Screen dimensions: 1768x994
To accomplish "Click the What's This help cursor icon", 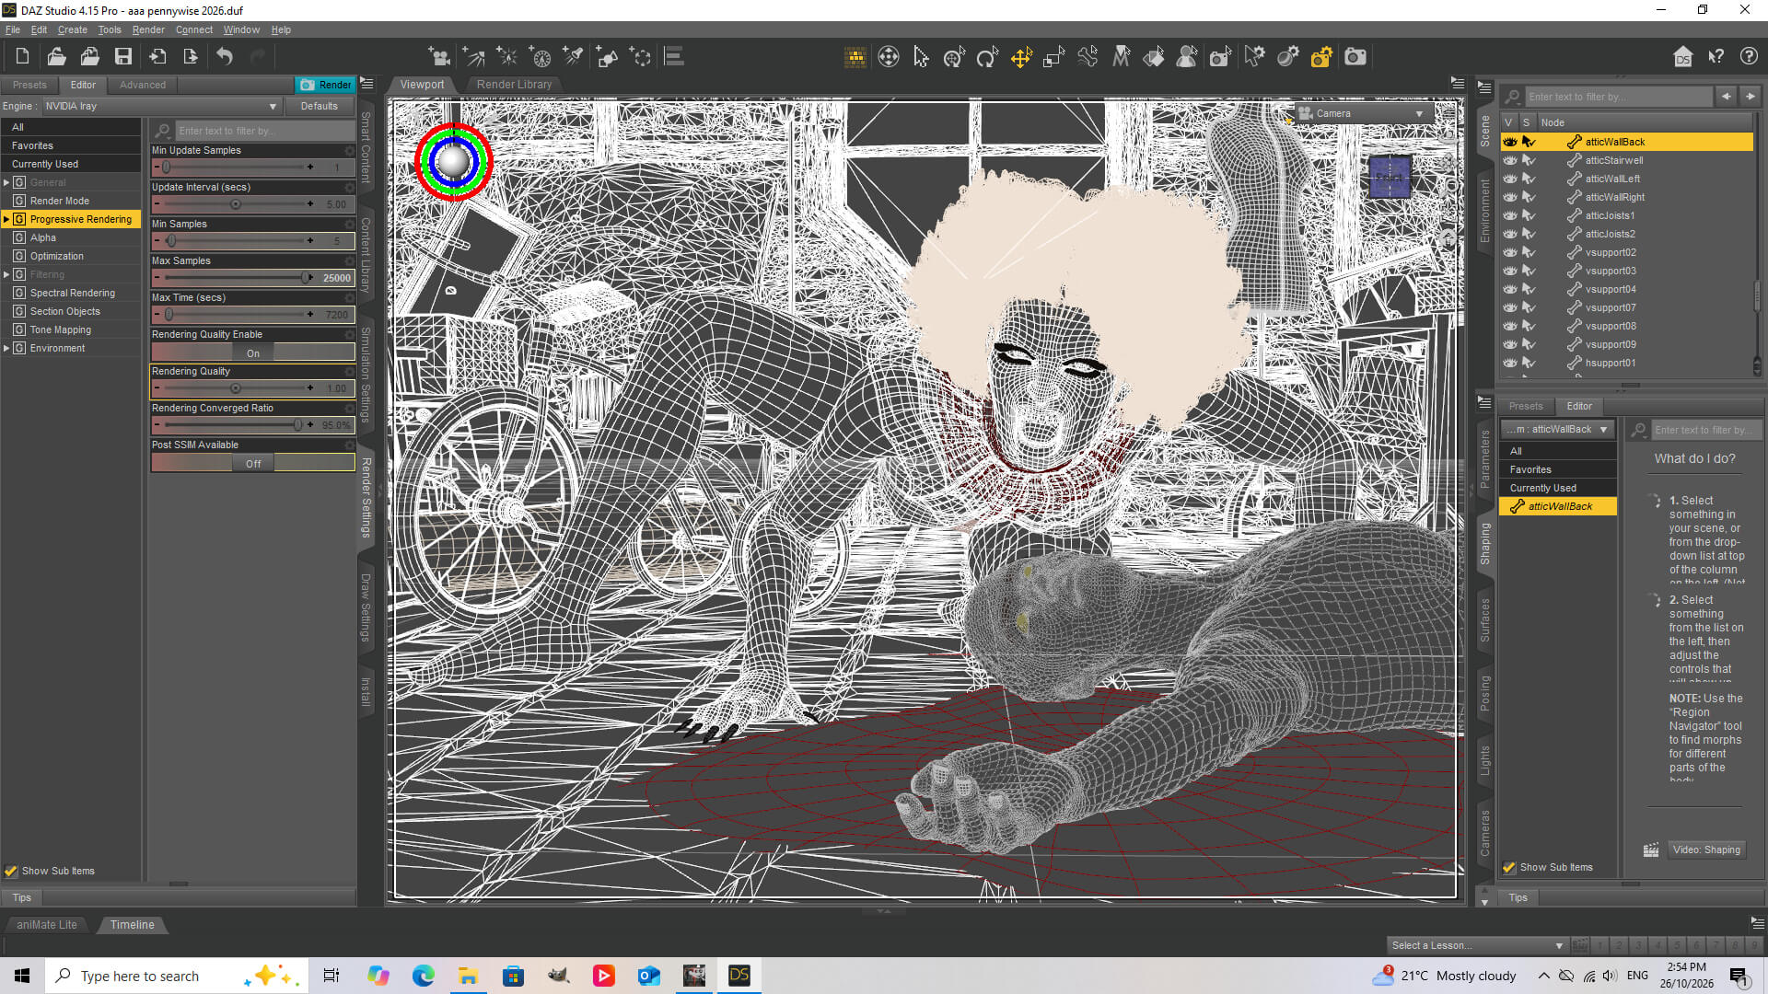I will pyautogui.click(x=1716, y=57).
